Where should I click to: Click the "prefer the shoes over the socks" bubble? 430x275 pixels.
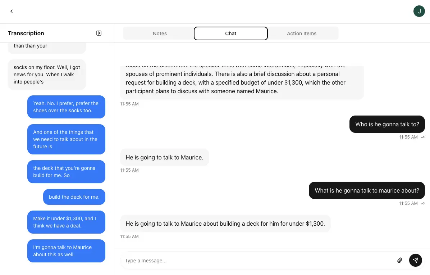[66, 107]
